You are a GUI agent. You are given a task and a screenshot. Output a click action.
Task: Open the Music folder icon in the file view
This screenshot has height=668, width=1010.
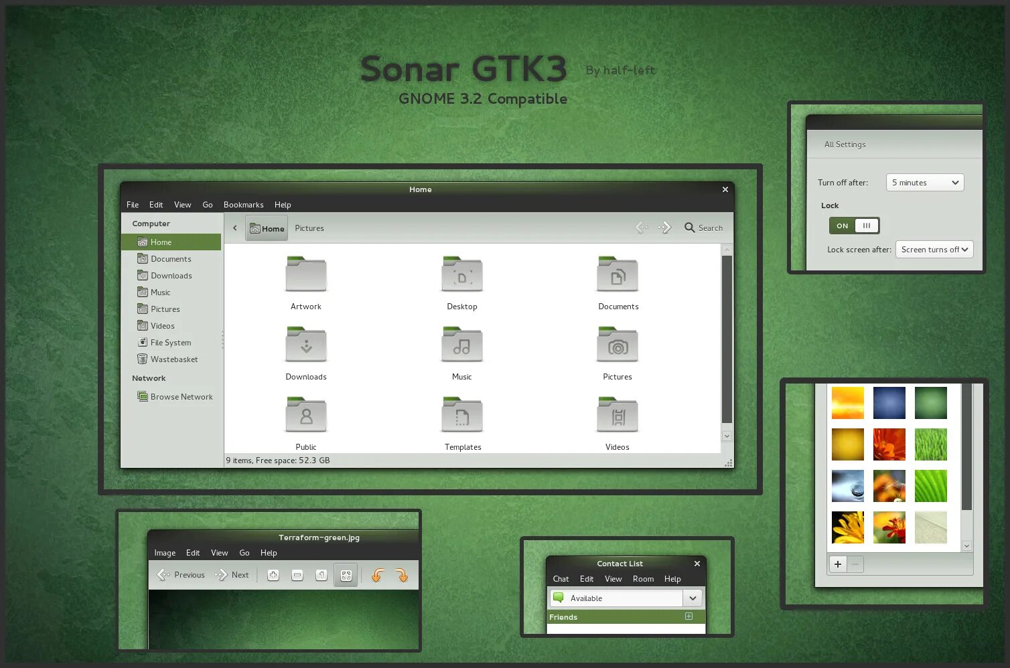462,344
